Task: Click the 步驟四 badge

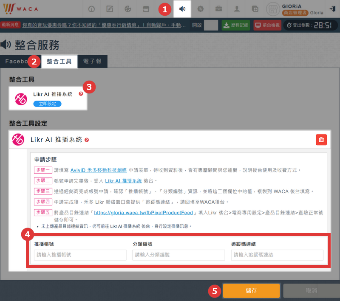Action: 43,202
